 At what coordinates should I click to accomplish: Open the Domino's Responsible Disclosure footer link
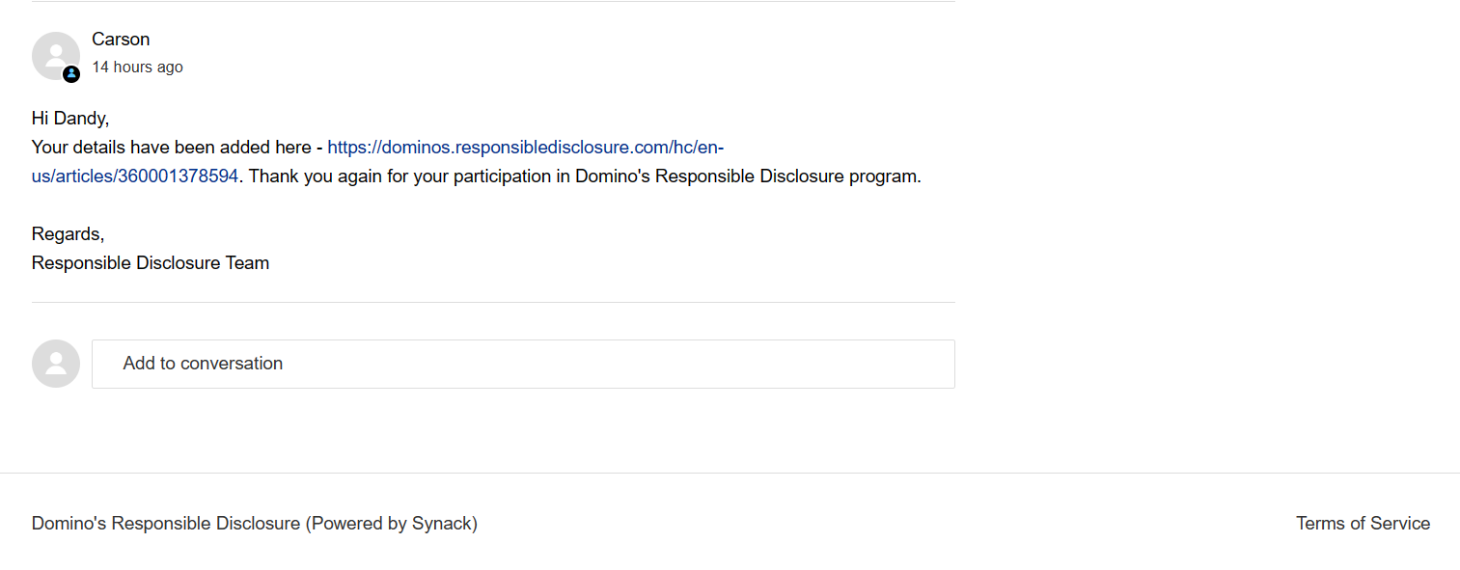click(x=166, y=524)
